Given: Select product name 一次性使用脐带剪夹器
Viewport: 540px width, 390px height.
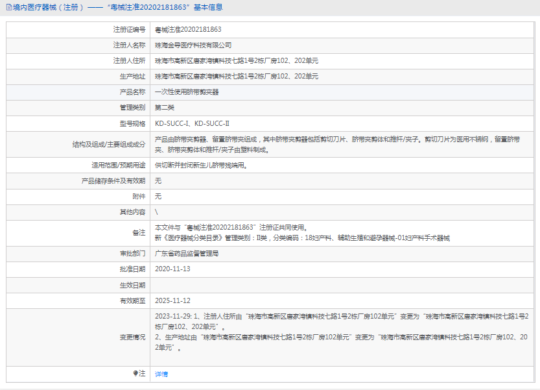Looking at the screenshot, I should coord(187,92).
